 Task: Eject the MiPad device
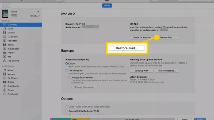[38, 11]
